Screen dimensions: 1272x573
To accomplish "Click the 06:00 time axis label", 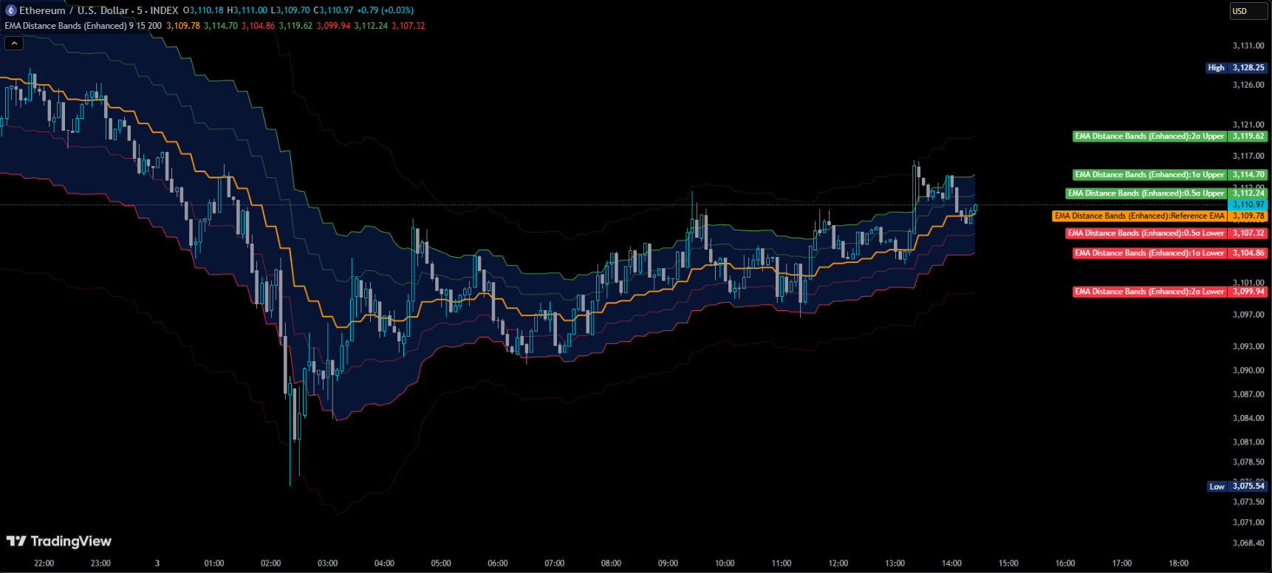I will (x=498, y=563).
